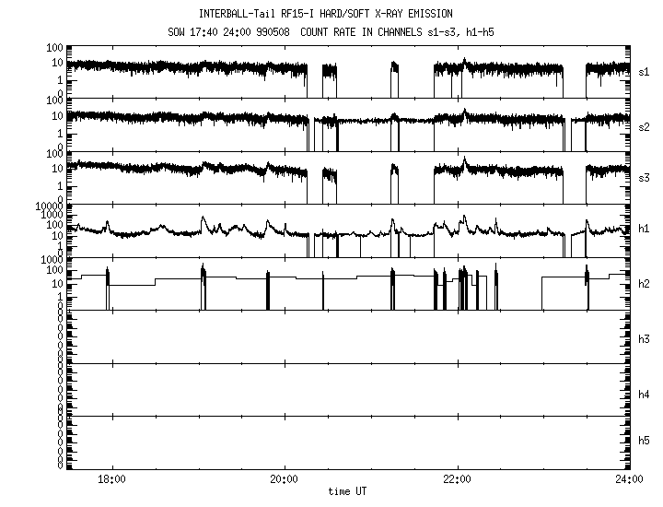Viewport: 663px width, 507px height.
Task: Click the INTERBALL-Tail RF15-I plot title
Action: tap(326, 14)
